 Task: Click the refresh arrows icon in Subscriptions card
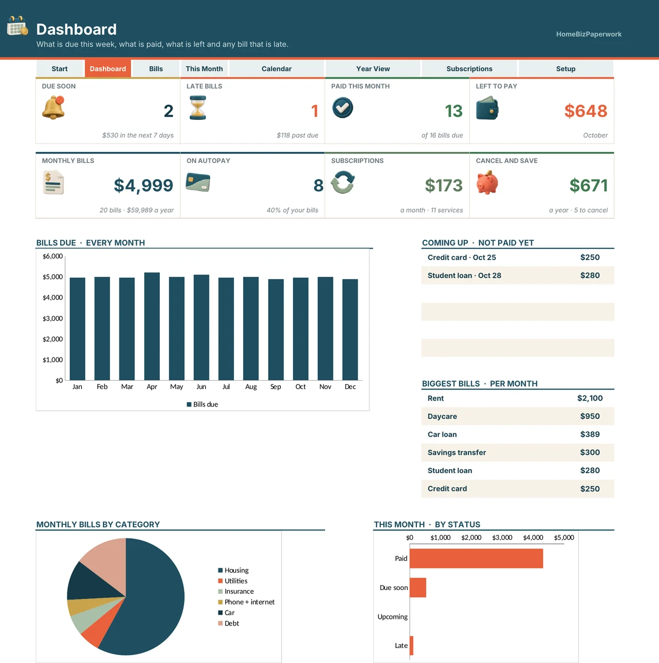[343, 182]
